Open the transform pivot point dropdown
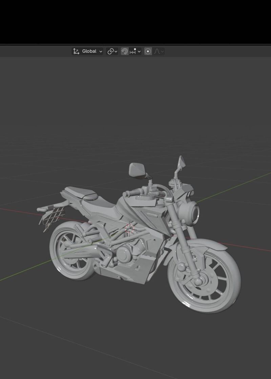The image size is (271, 379). click(x=112, y=51)
